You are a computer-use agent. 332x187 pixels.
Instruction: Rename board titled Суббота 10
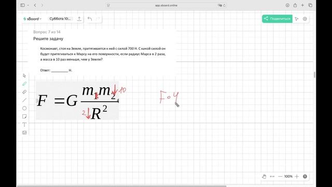pyautogui.click(x=60, y=19)
